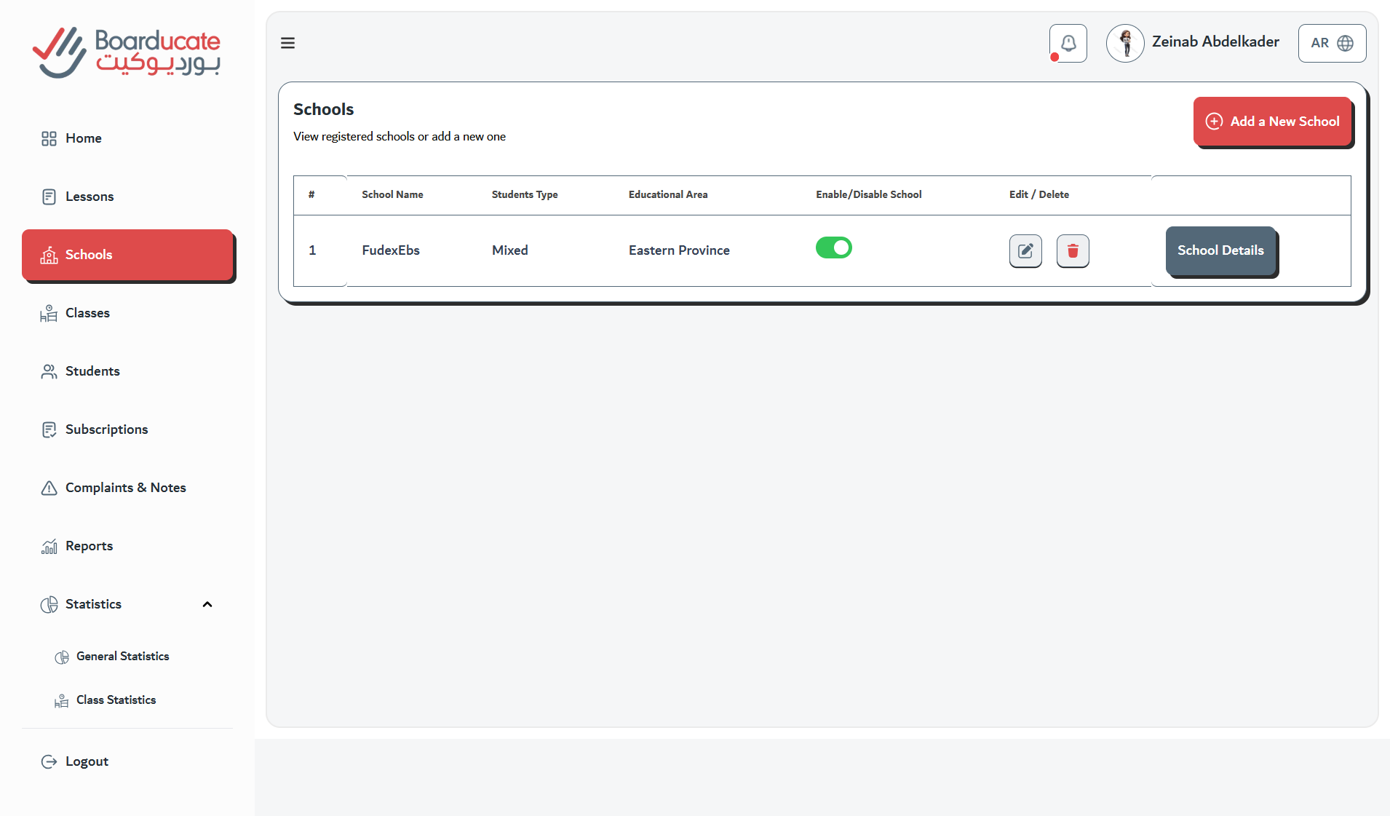Click the Boarducate logo
The width and height of the screenshot is (1390, 816).
pyautogui.click(x=127, y=52)
